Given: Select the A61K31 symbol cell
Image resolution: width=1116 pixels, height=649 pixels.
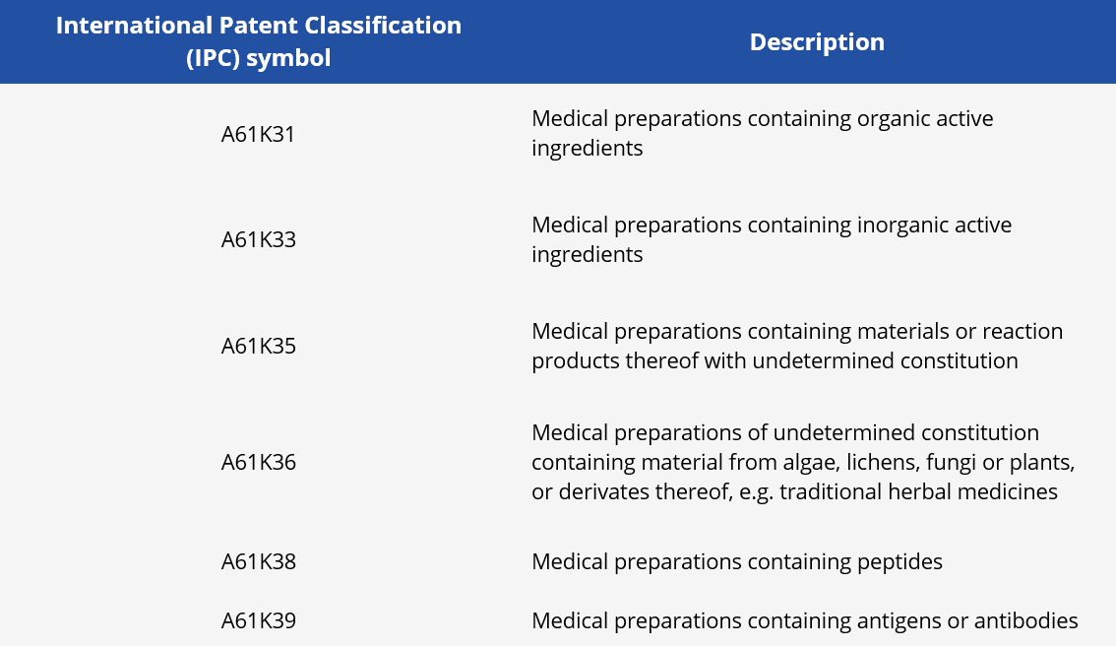Looking at the screenshot, I should [258, 134].
